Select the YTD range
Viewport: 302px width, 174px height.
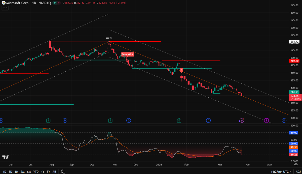tap(36, 172)
